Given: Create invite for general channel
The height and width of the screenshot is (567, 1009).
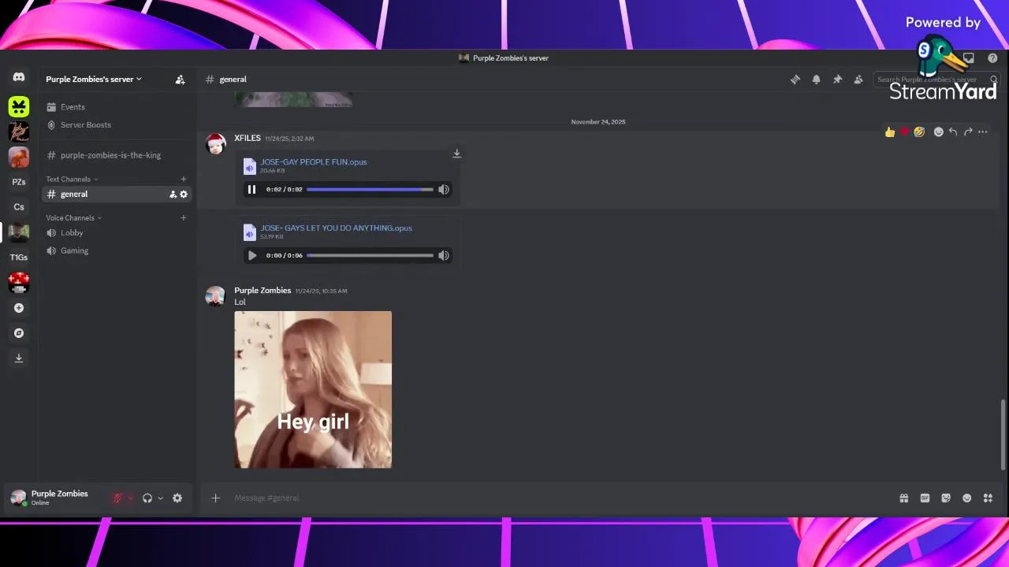Looking at the screenshot, I should [x=173, y=195].
